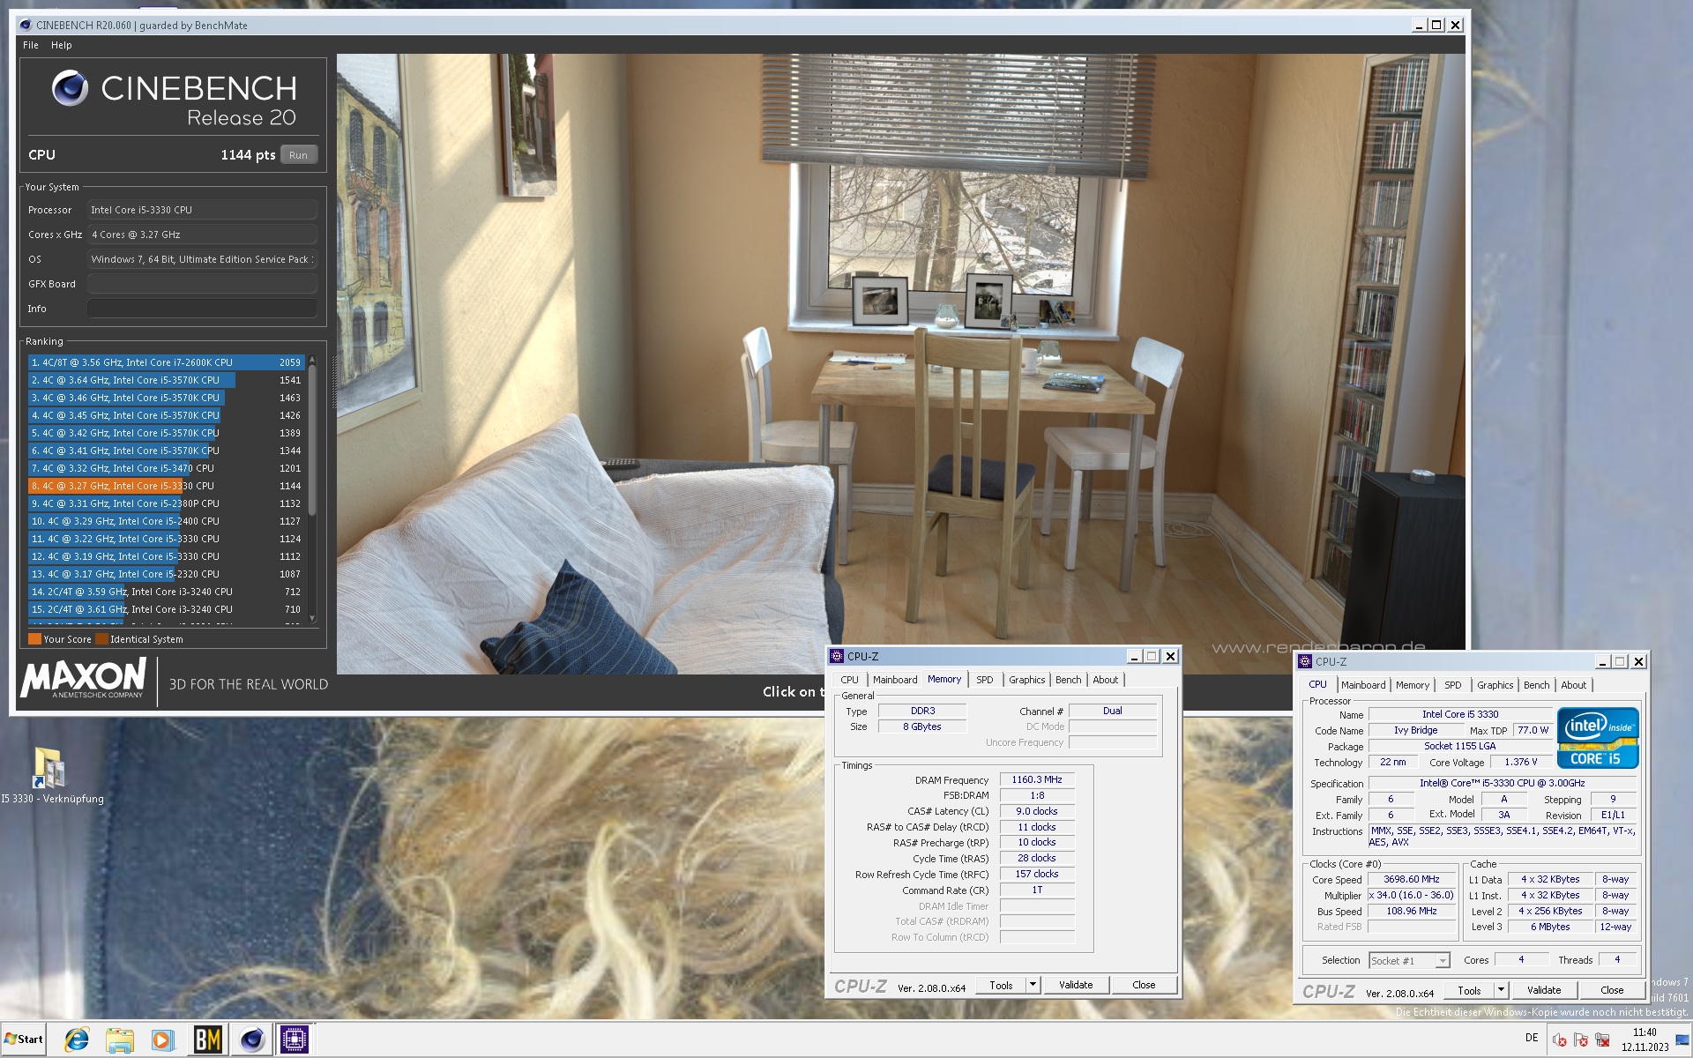Image resolution: width=1693 pixels, height=1058 pixels.
Task: Select ranking entry i7-2600K CPU
Action: pos(166,362)
